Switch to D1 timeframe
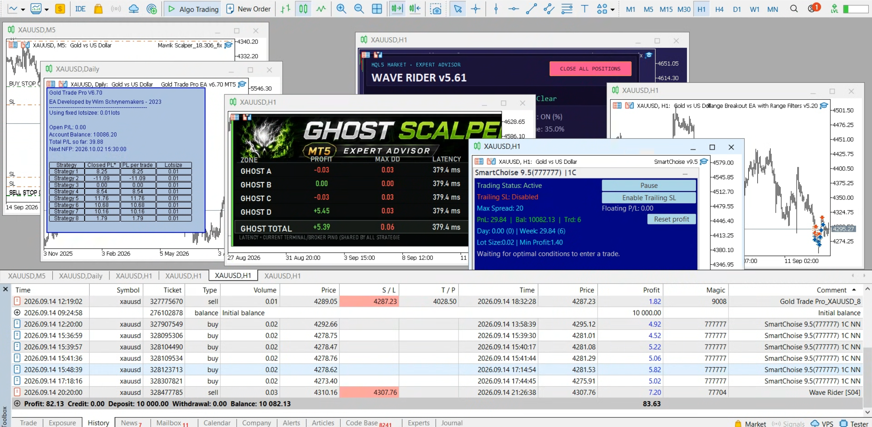 pos(737,9)
